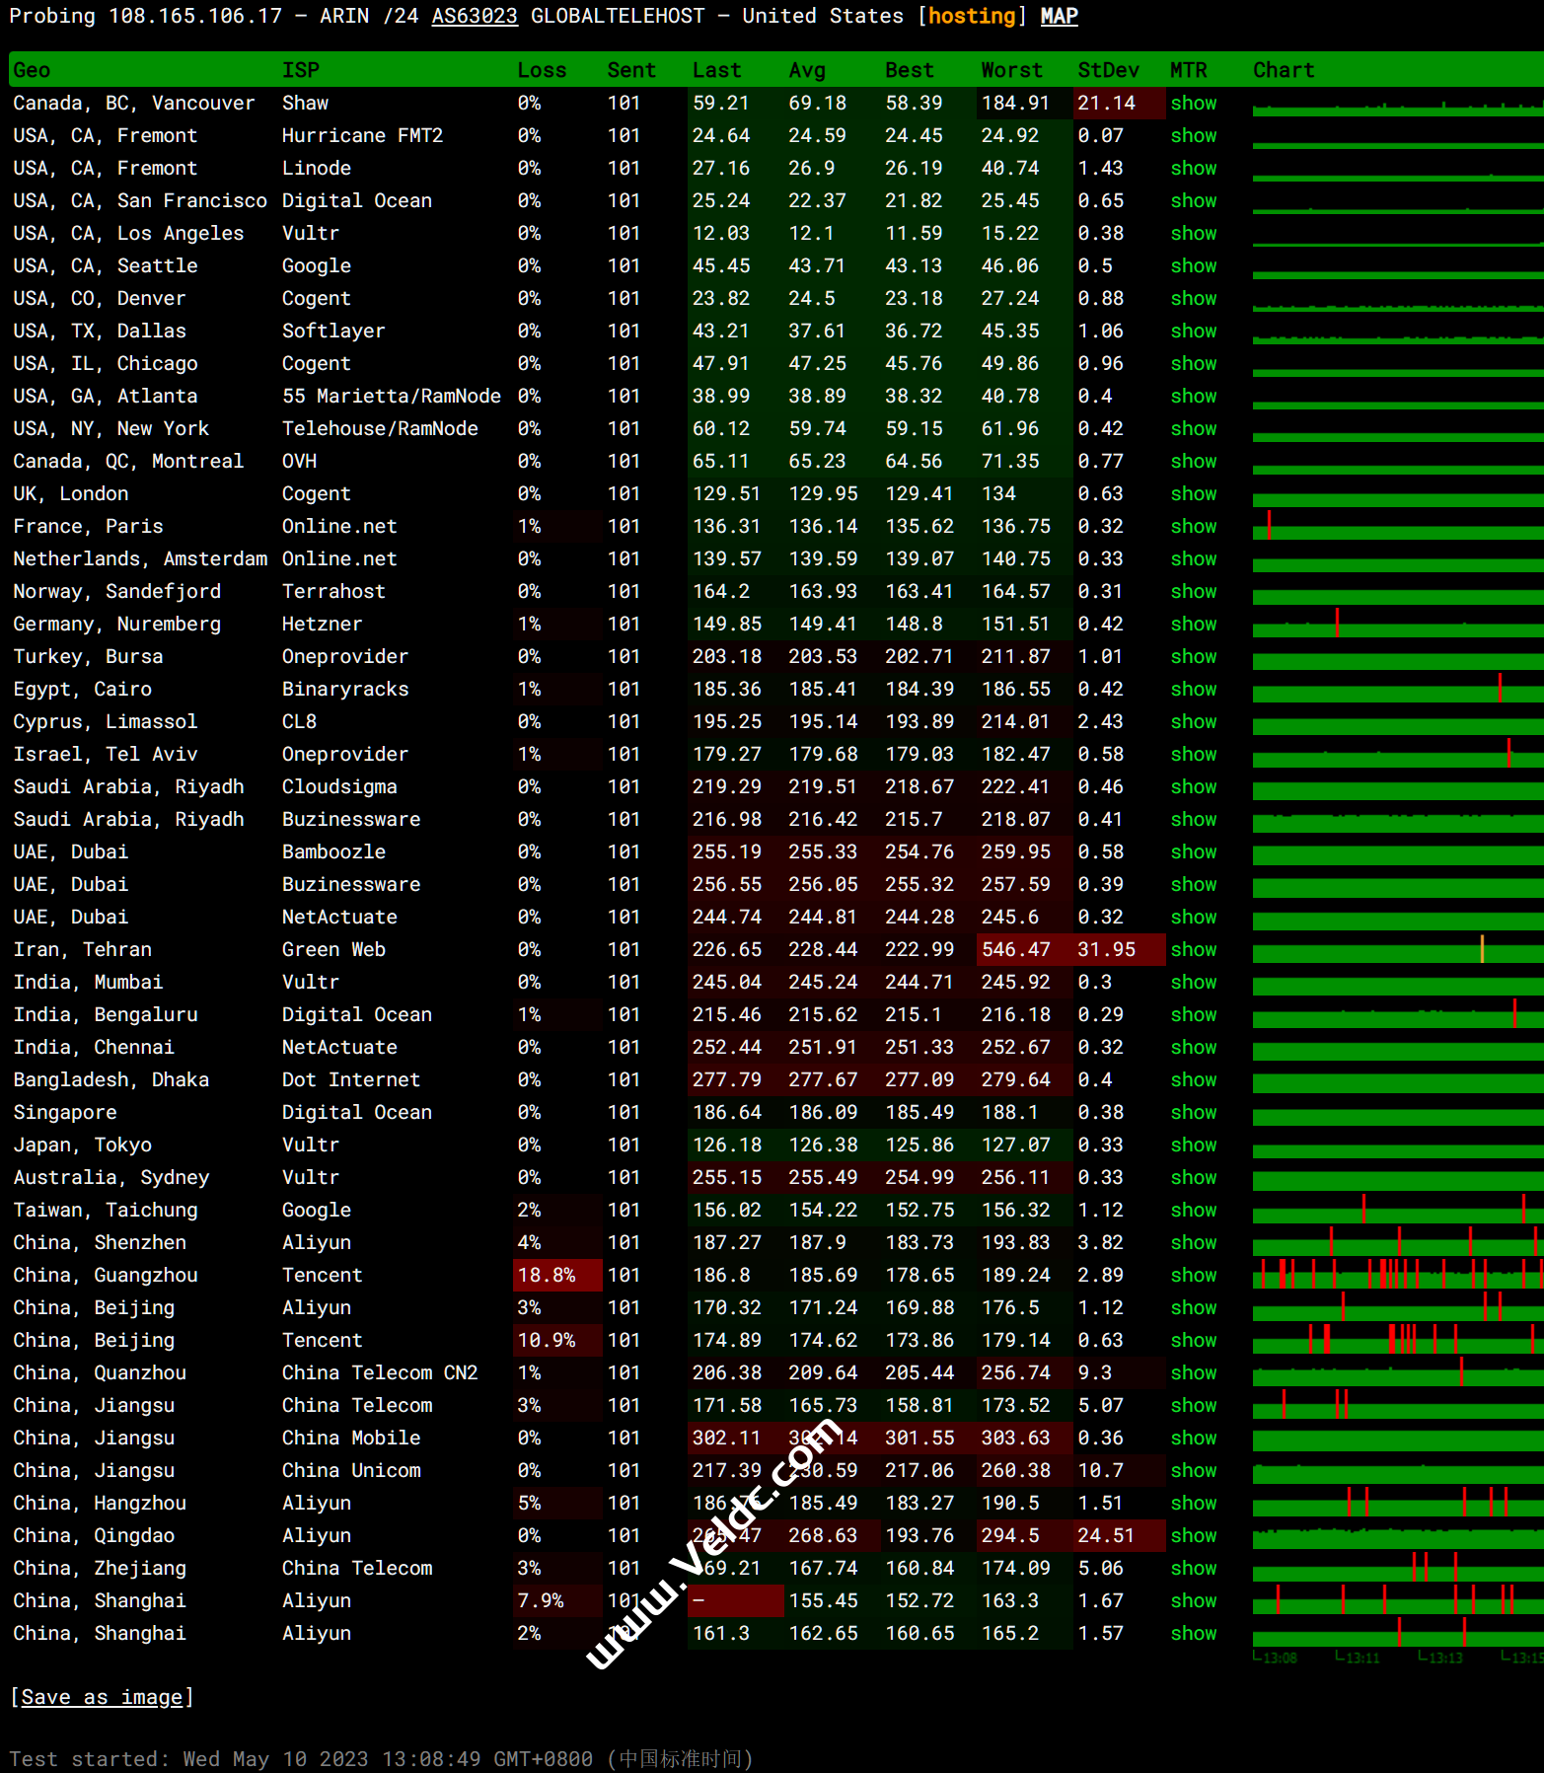1544x1773 pixels.
Task: Click the 10.9% loss cell
Action: (x=557, y=1340)
